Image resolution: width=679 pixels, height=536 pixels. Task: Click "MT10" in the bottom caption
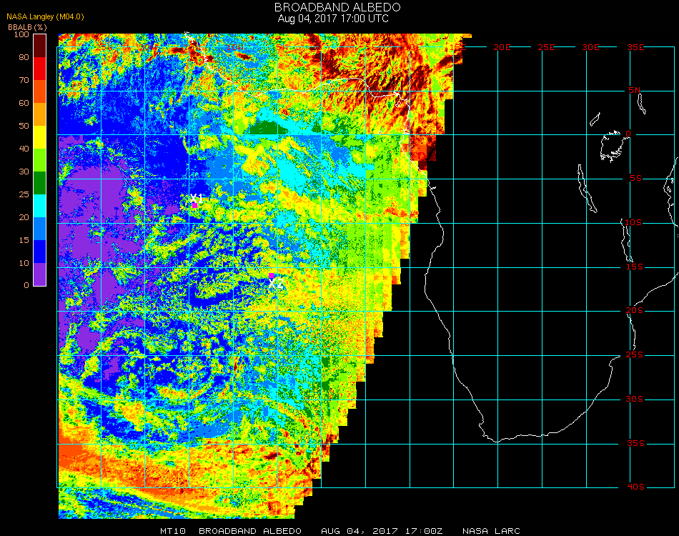173,531
